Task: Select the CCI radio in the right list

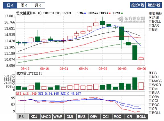Action: (150, 101)
